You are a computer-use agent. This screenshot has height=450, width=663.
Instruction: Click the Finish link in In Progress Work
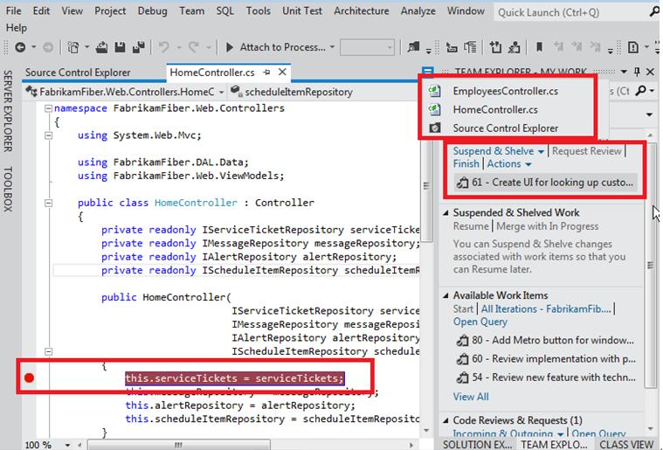click(466, 163)
